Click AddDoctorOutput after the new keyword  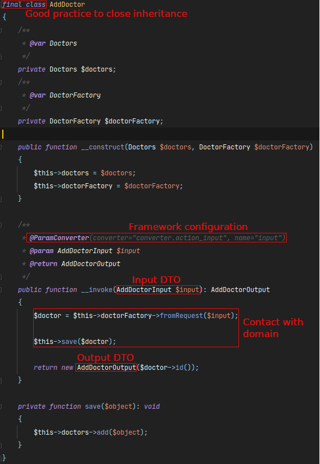point(106,368)
